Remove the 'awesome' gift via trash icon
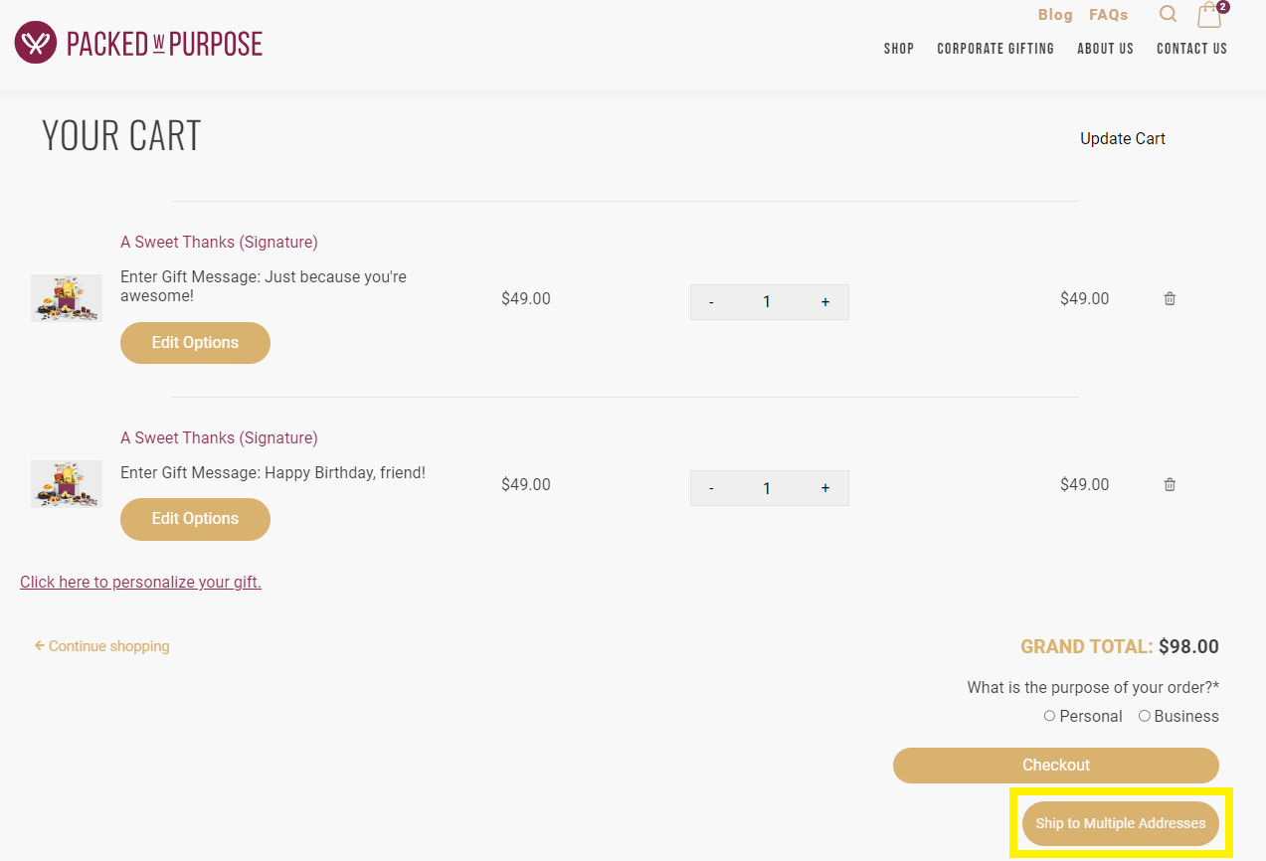The width and height of the screenshot is (1266, 861). point(1170,298)
